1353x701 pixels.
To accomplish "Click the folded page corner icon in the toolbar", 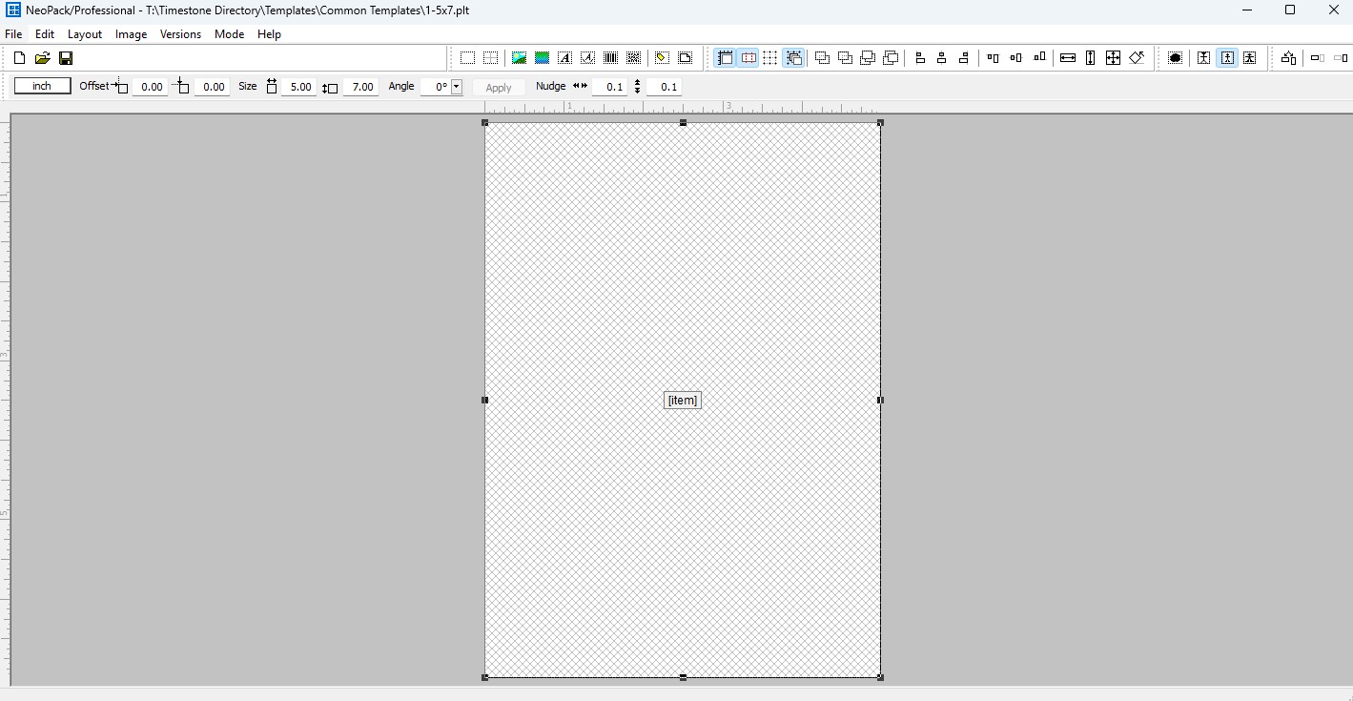I will coord(685,58).
